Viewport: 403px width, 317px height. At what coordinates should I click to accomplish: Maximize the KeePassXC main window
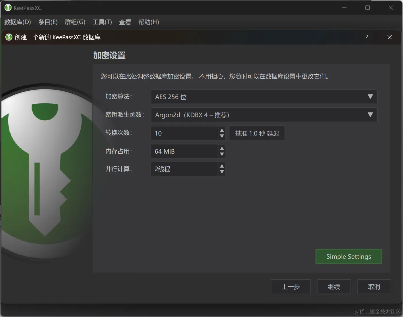pyautogui.click(x=367, y=8)
